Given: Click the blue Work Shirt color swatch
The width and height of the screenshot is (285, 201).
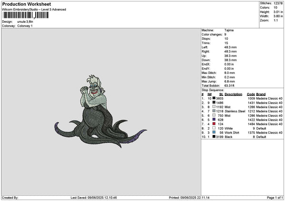Looking at the screenshot, I should (214, 132).
